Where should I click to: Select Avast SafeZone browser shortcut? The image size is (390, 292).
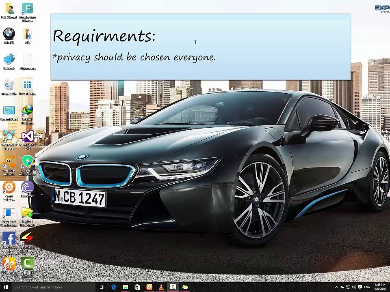point(9,191)
